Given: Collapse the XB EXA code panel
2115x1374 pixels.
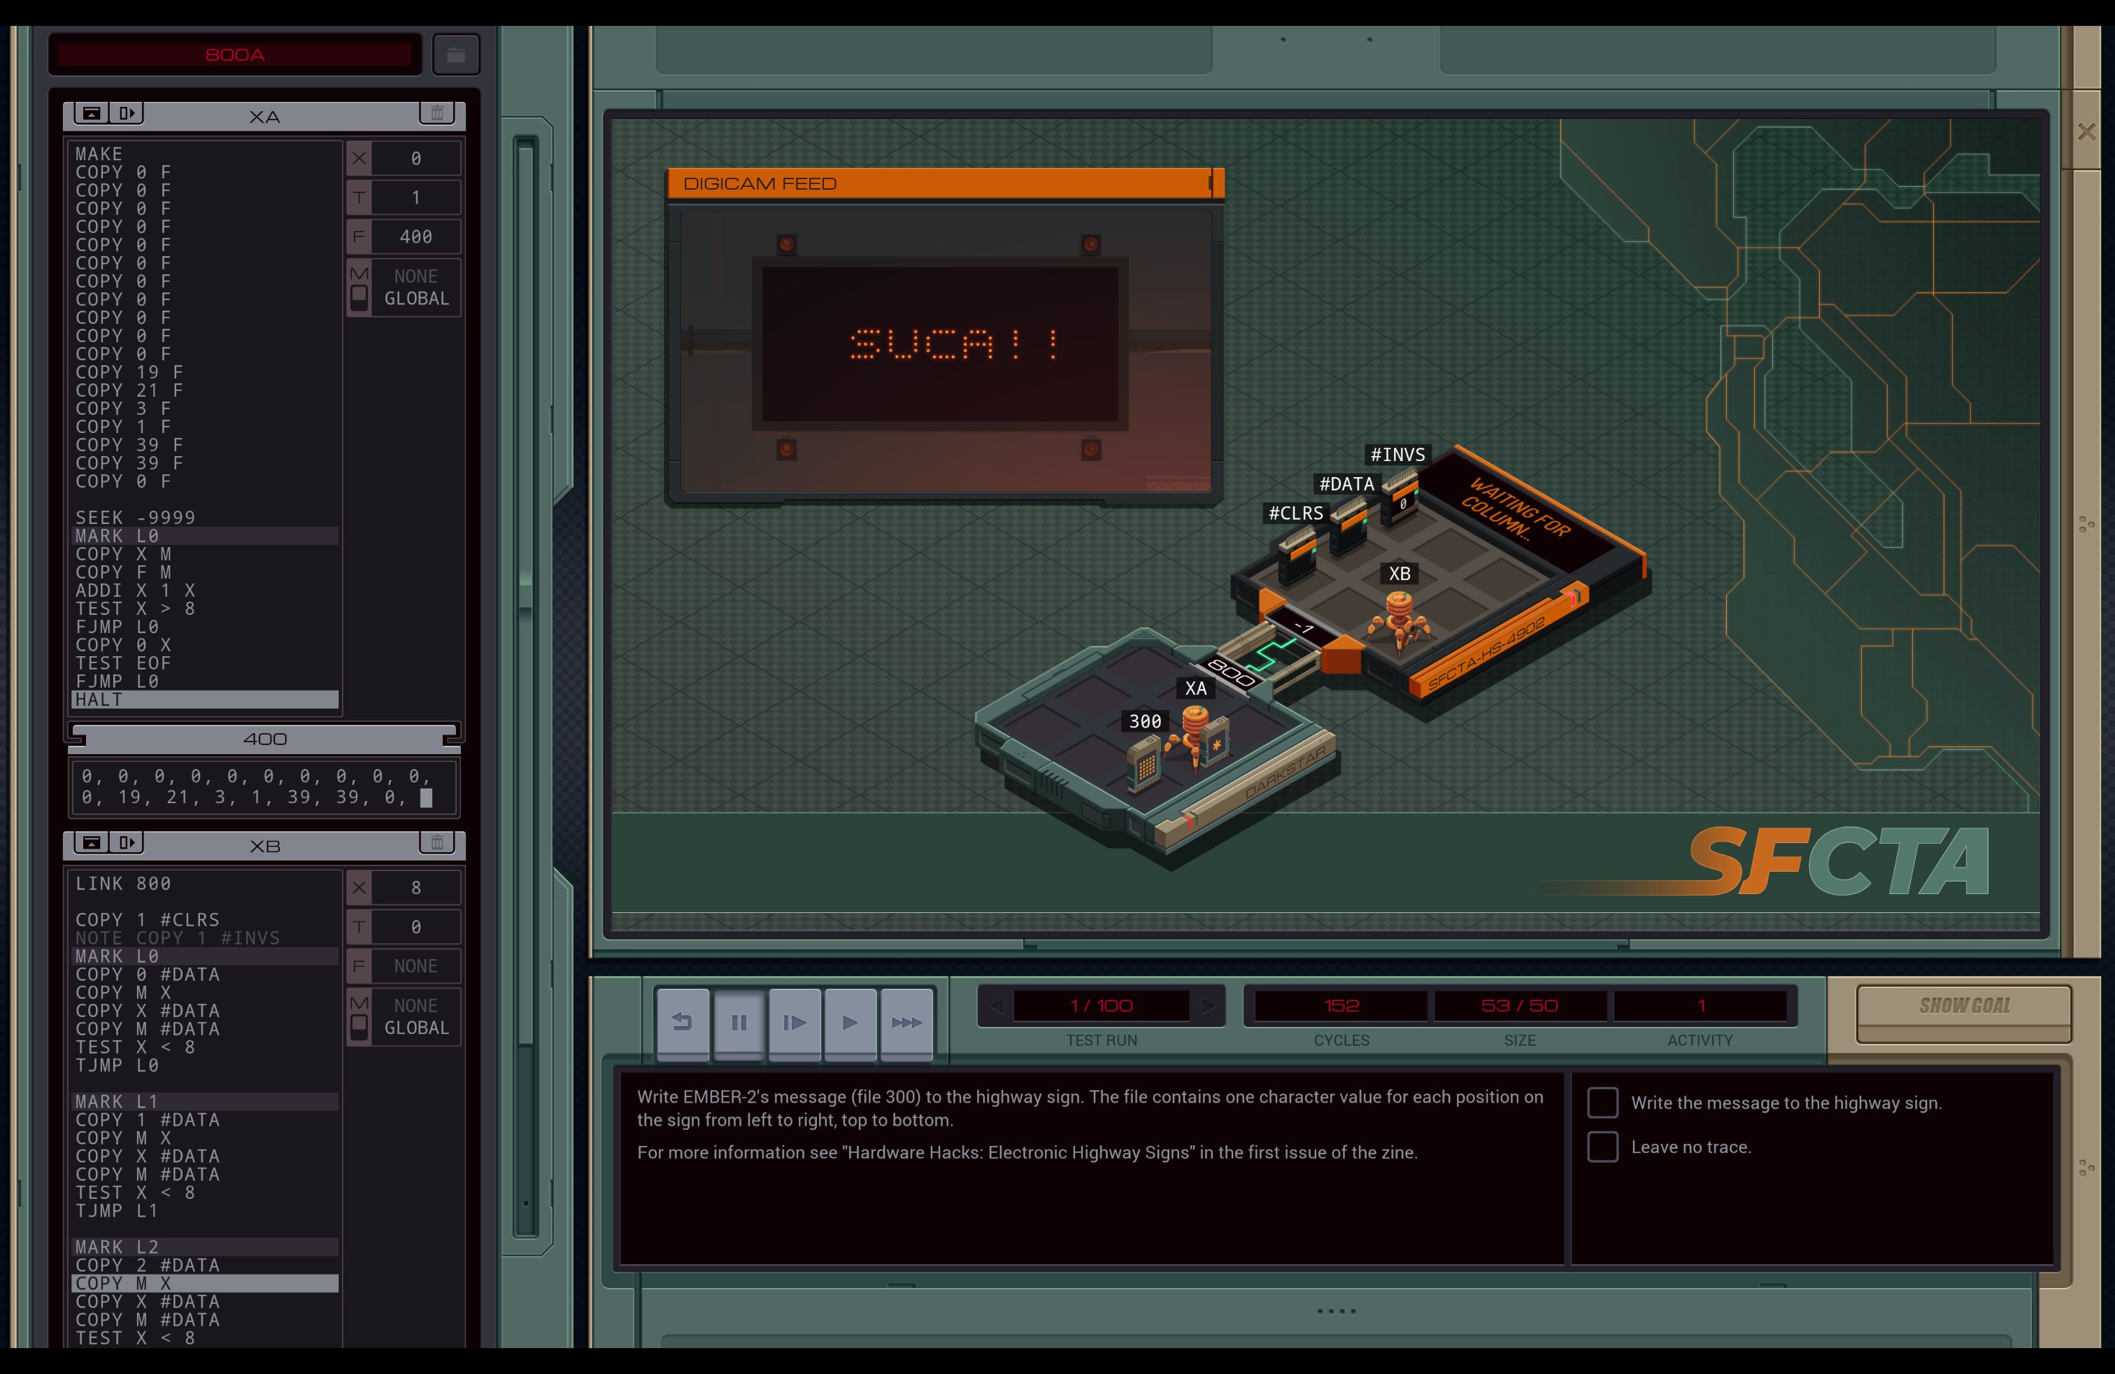Looking at the screenshot, I should tap(91, 842).
